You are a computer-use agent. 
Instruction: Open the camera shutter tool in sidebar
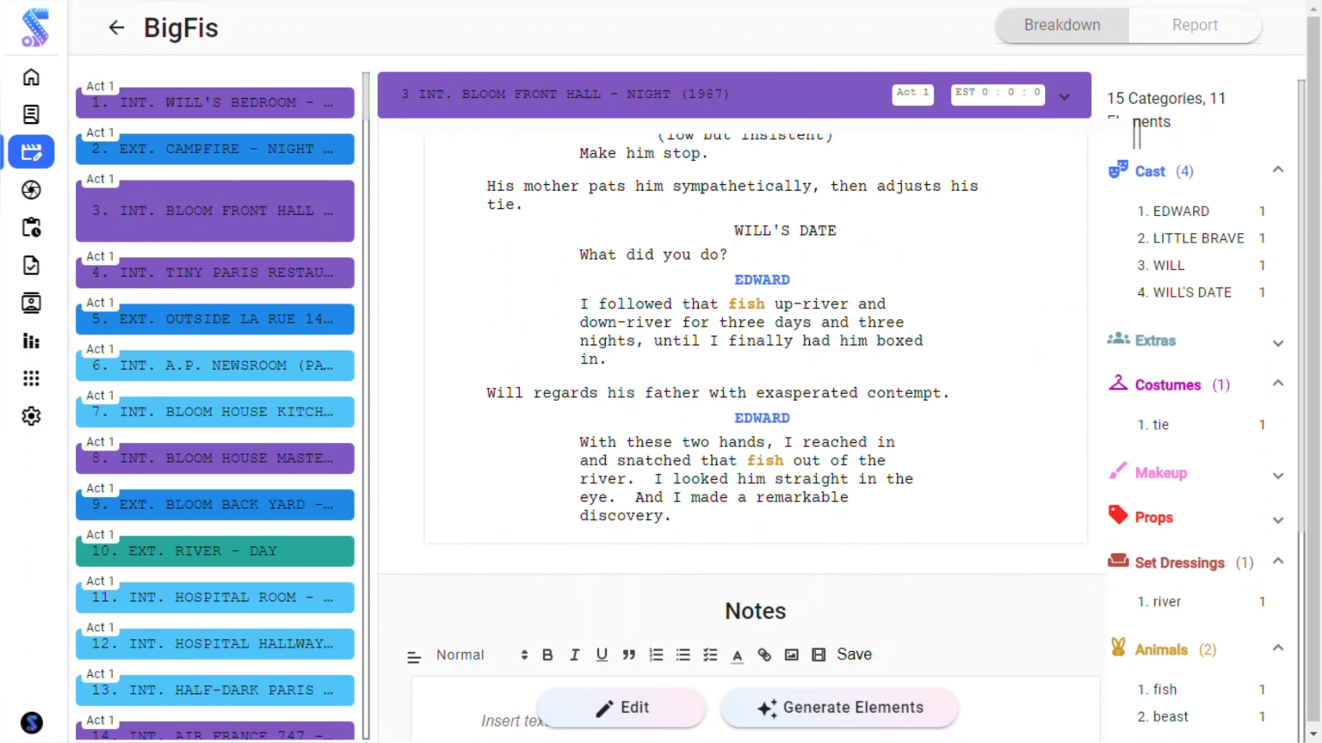(31, 190)
